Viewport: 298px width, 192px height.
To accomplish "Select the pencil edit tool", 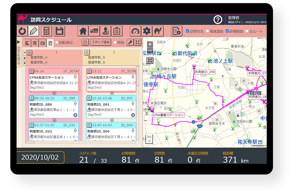I will tap(33, 31).
